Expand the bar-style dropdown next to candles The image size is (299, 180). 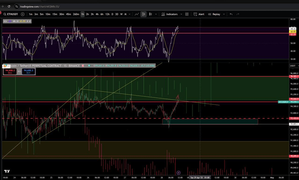pyautogui.click(x=156, y=14)
